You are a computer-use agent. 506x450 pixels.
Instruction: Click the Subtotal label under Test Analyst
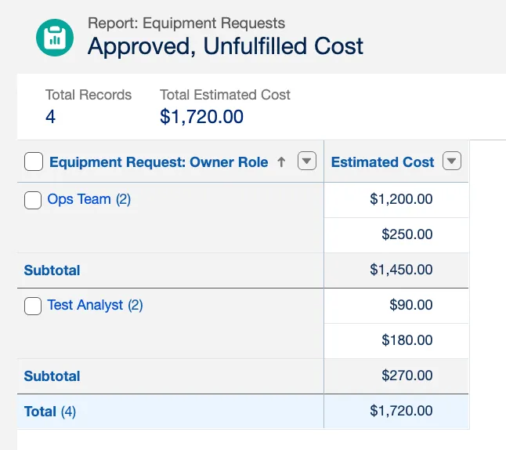[x=52, y=376]
